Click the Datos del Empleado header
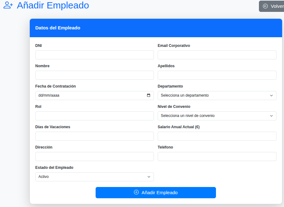284x207 pixels. pos(58,28)
